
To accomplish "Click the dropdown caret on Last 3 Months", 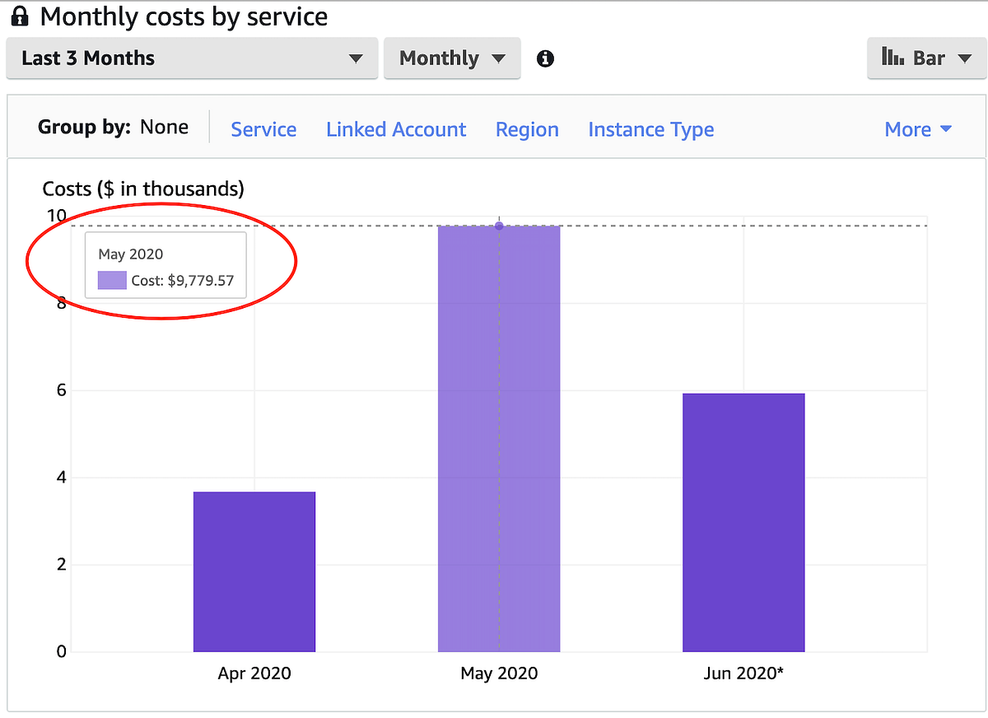I will tap(355, 58).
